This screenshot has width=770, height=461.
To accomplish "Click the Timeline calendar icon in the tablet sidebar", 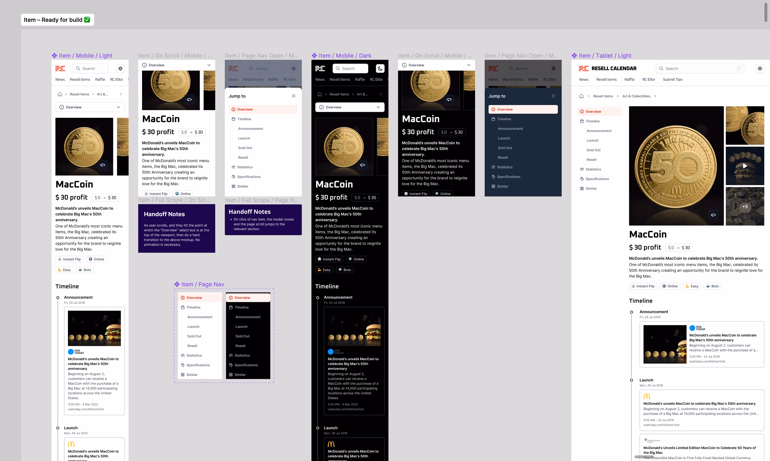I will pos(583,121).
